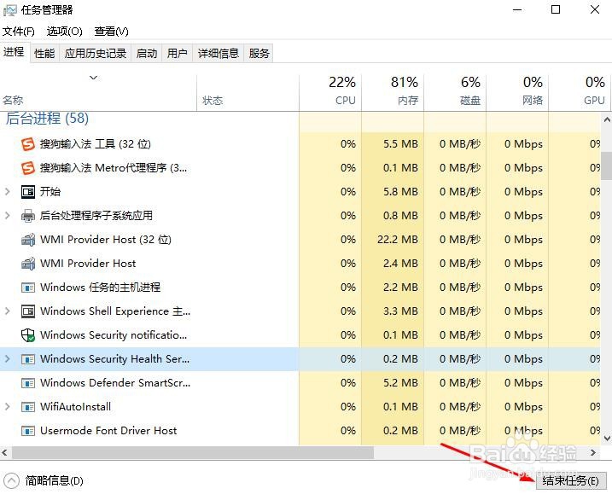Viewport: 612px width, 494px height.
Task: Click the Windows Defender SmartScreen icon
Action: [x=28, y=383]
